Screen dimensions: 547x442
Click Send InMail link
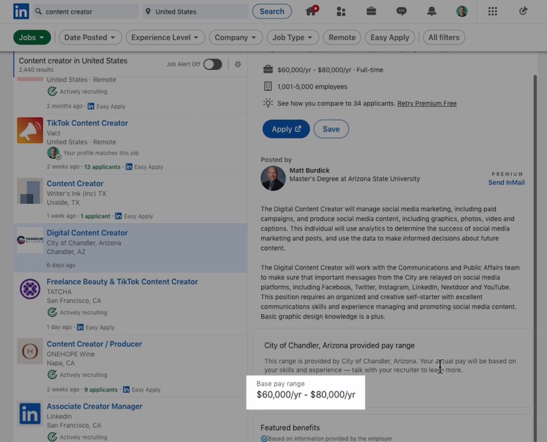tap(506, 183)
